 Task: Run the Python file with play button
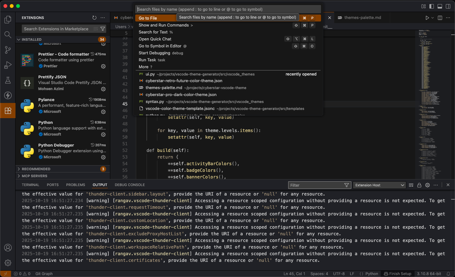[427, 18]
